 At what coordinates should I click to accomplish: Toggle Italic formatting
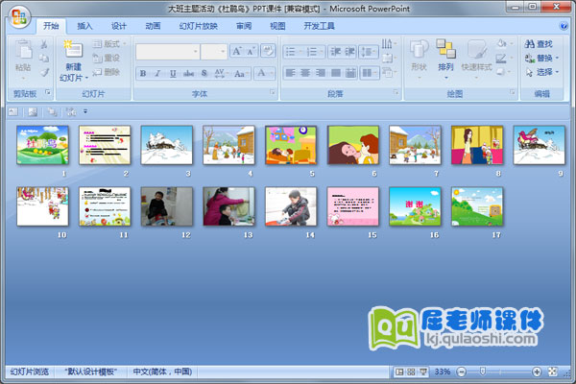pos(157,73)
